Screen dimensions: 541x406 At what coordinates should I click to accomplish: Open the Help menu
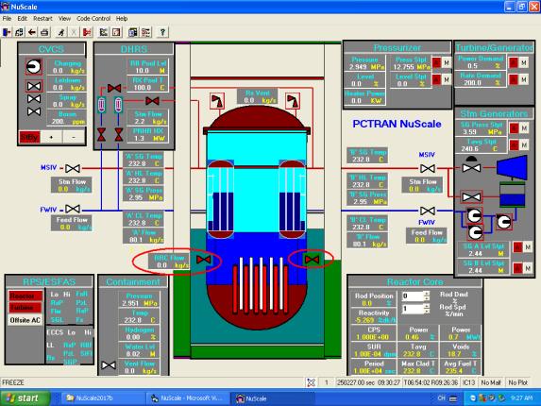(x=122, y=18)
